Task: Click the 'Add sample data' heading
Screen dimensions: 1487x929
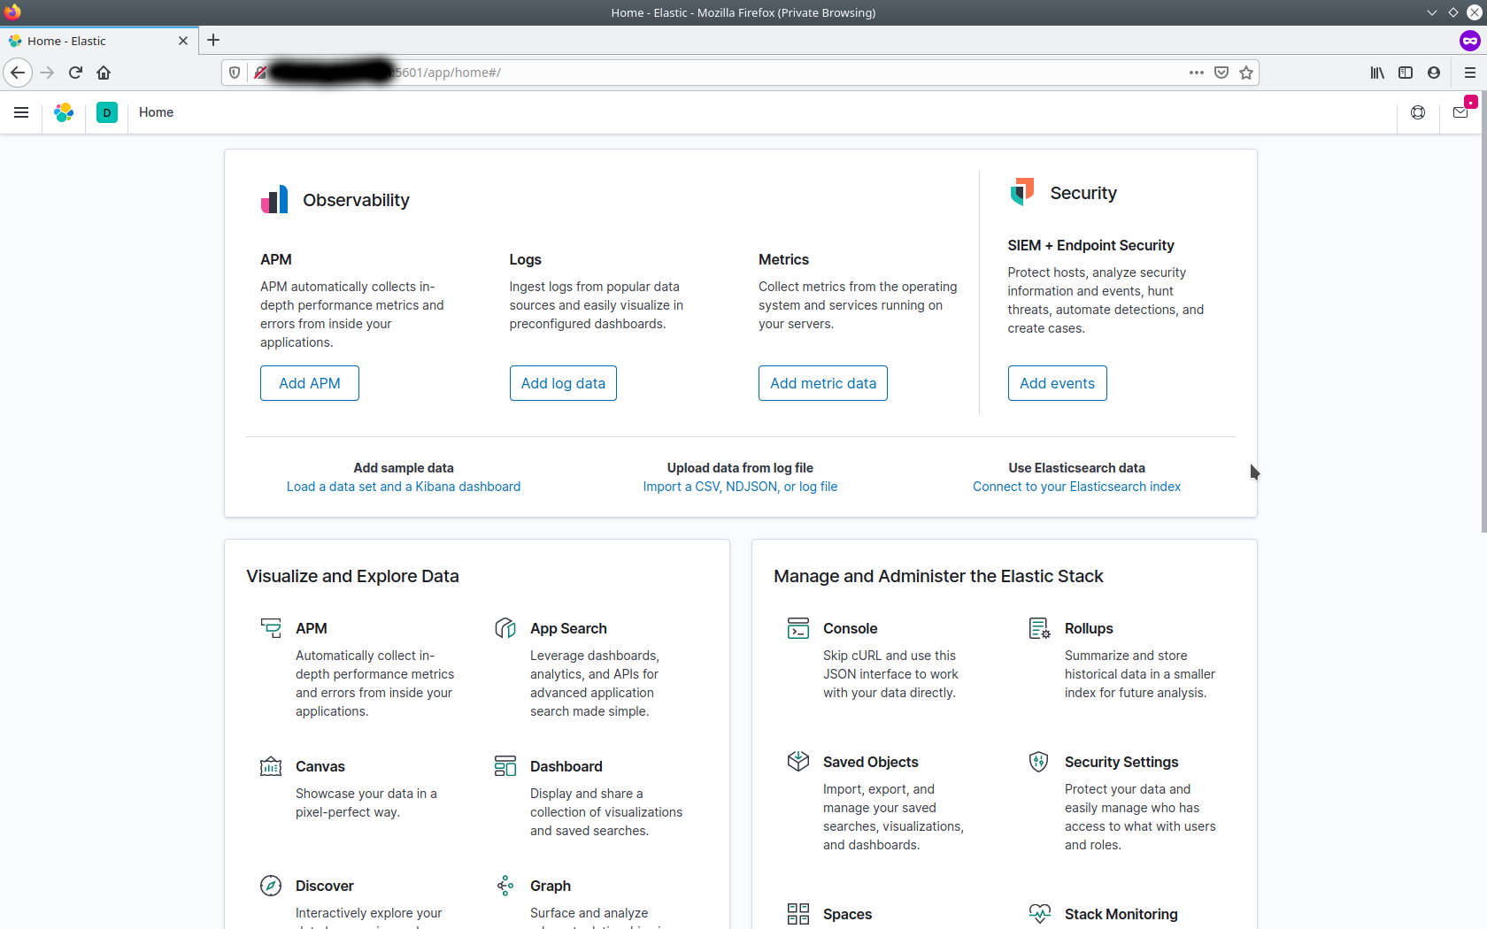Action: click(x=404, y=468)
